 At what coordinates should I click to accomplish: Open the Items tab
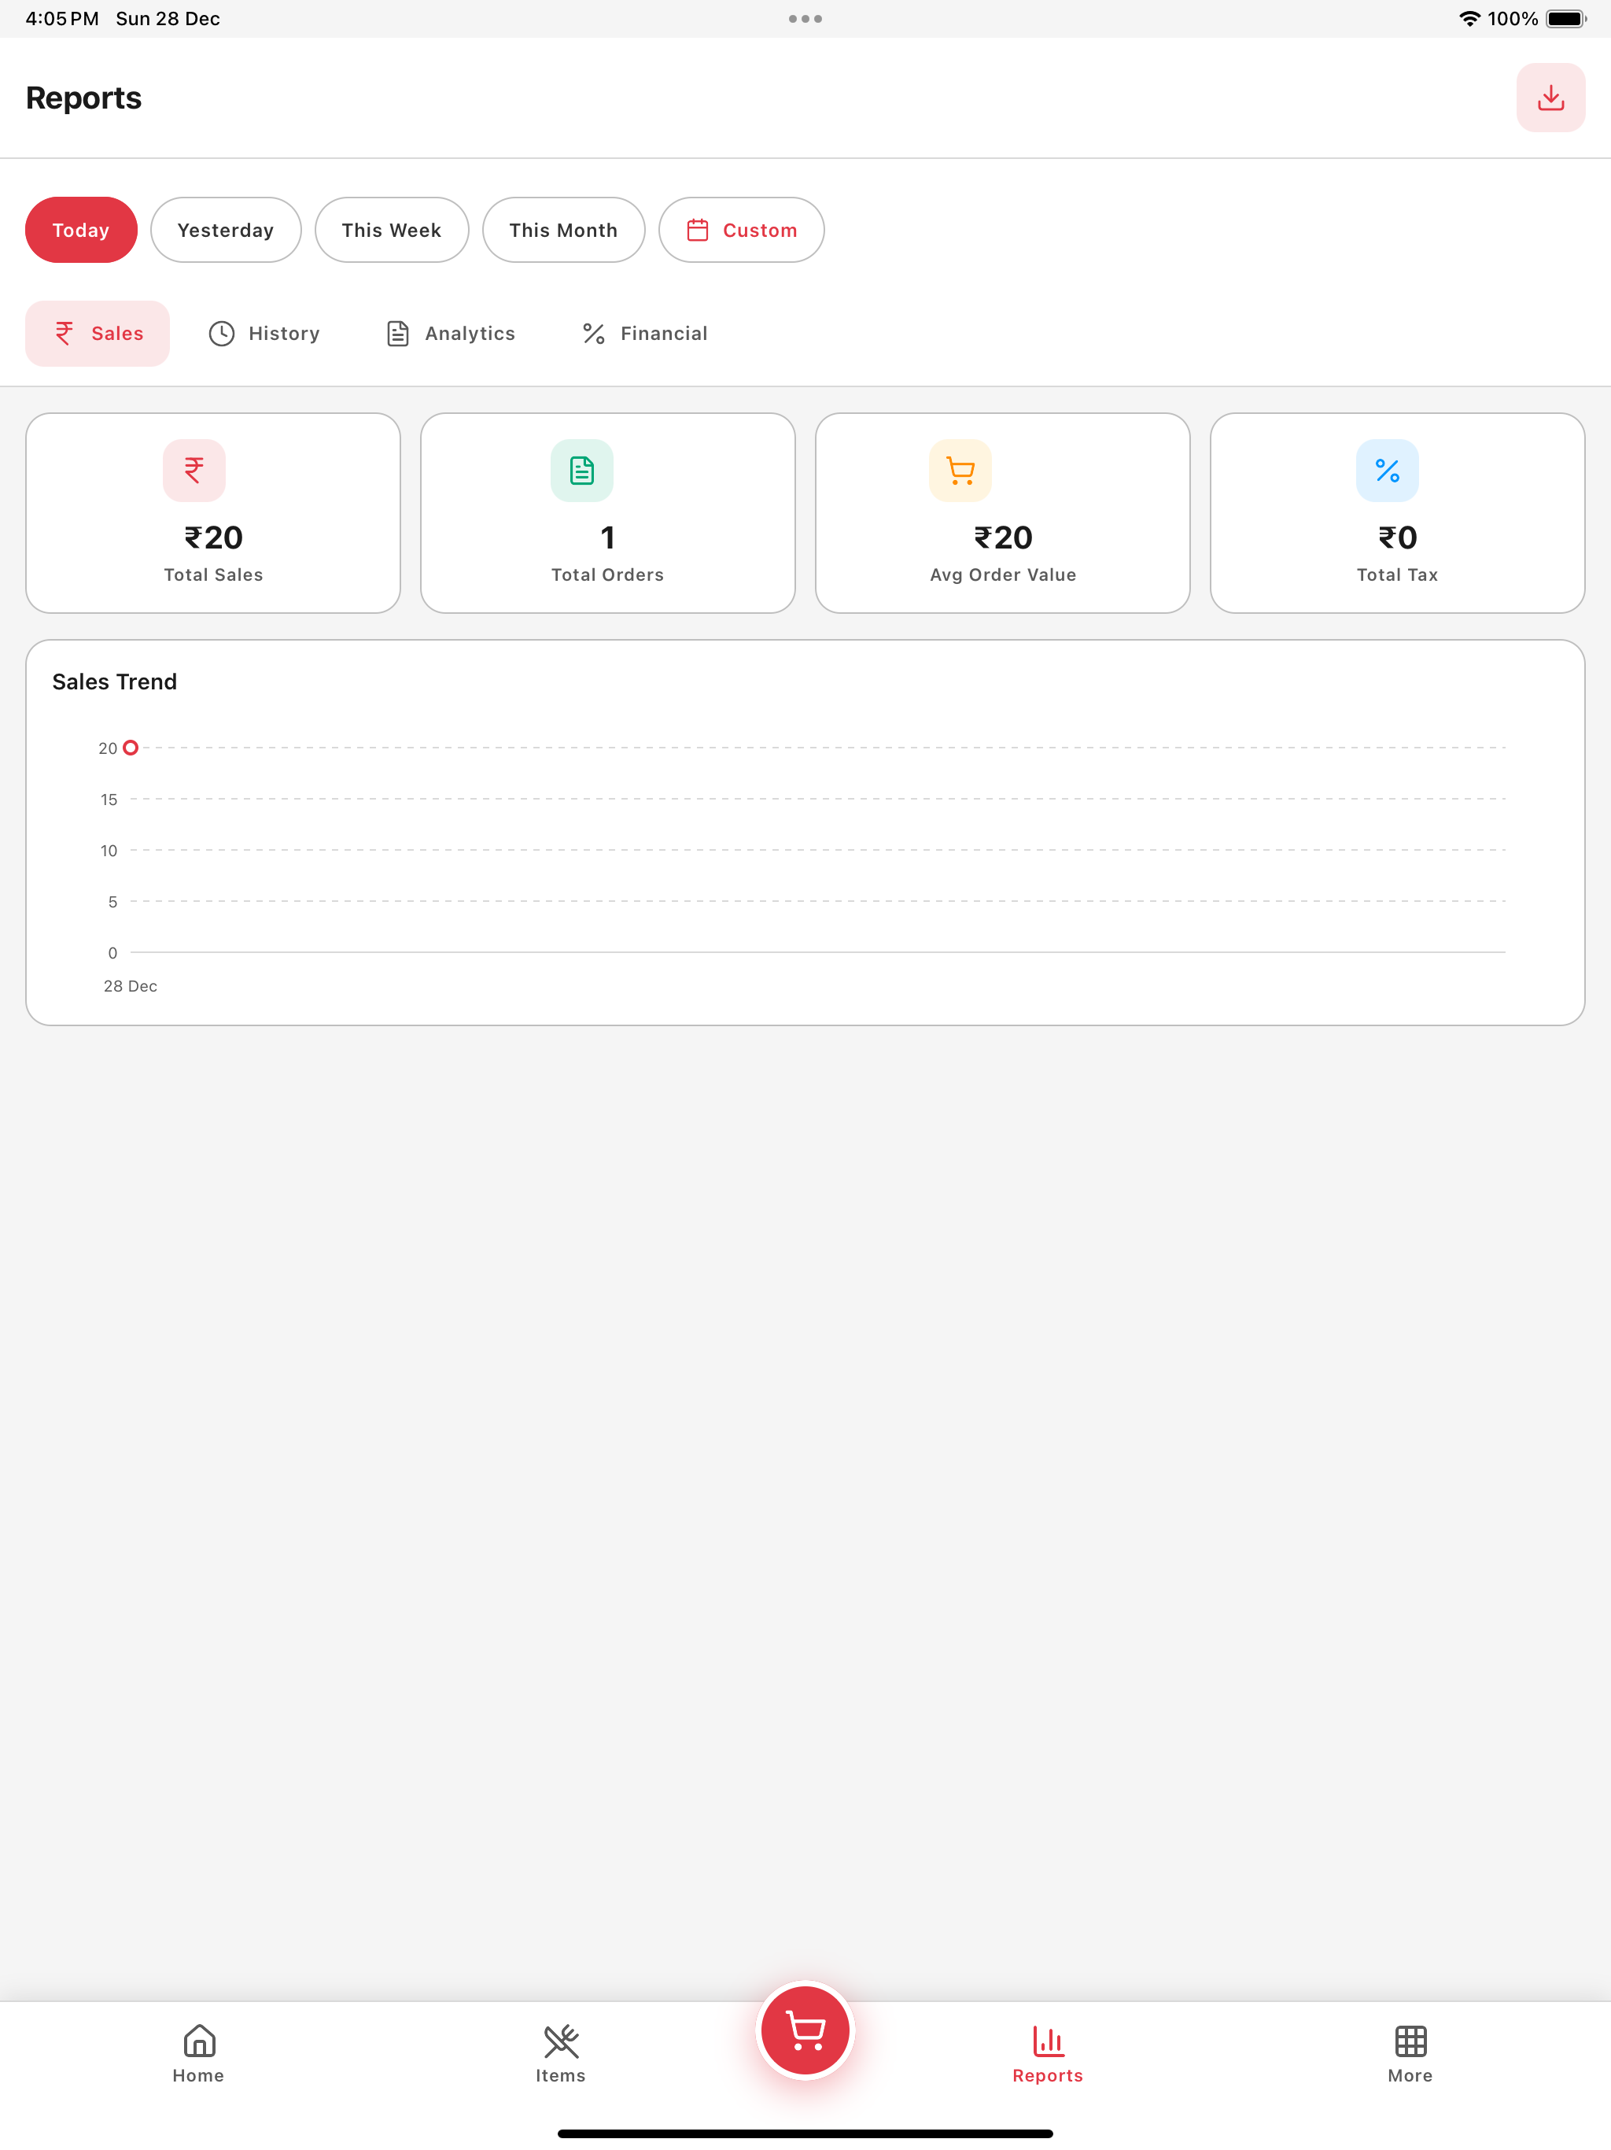[x=561, y=2054]
